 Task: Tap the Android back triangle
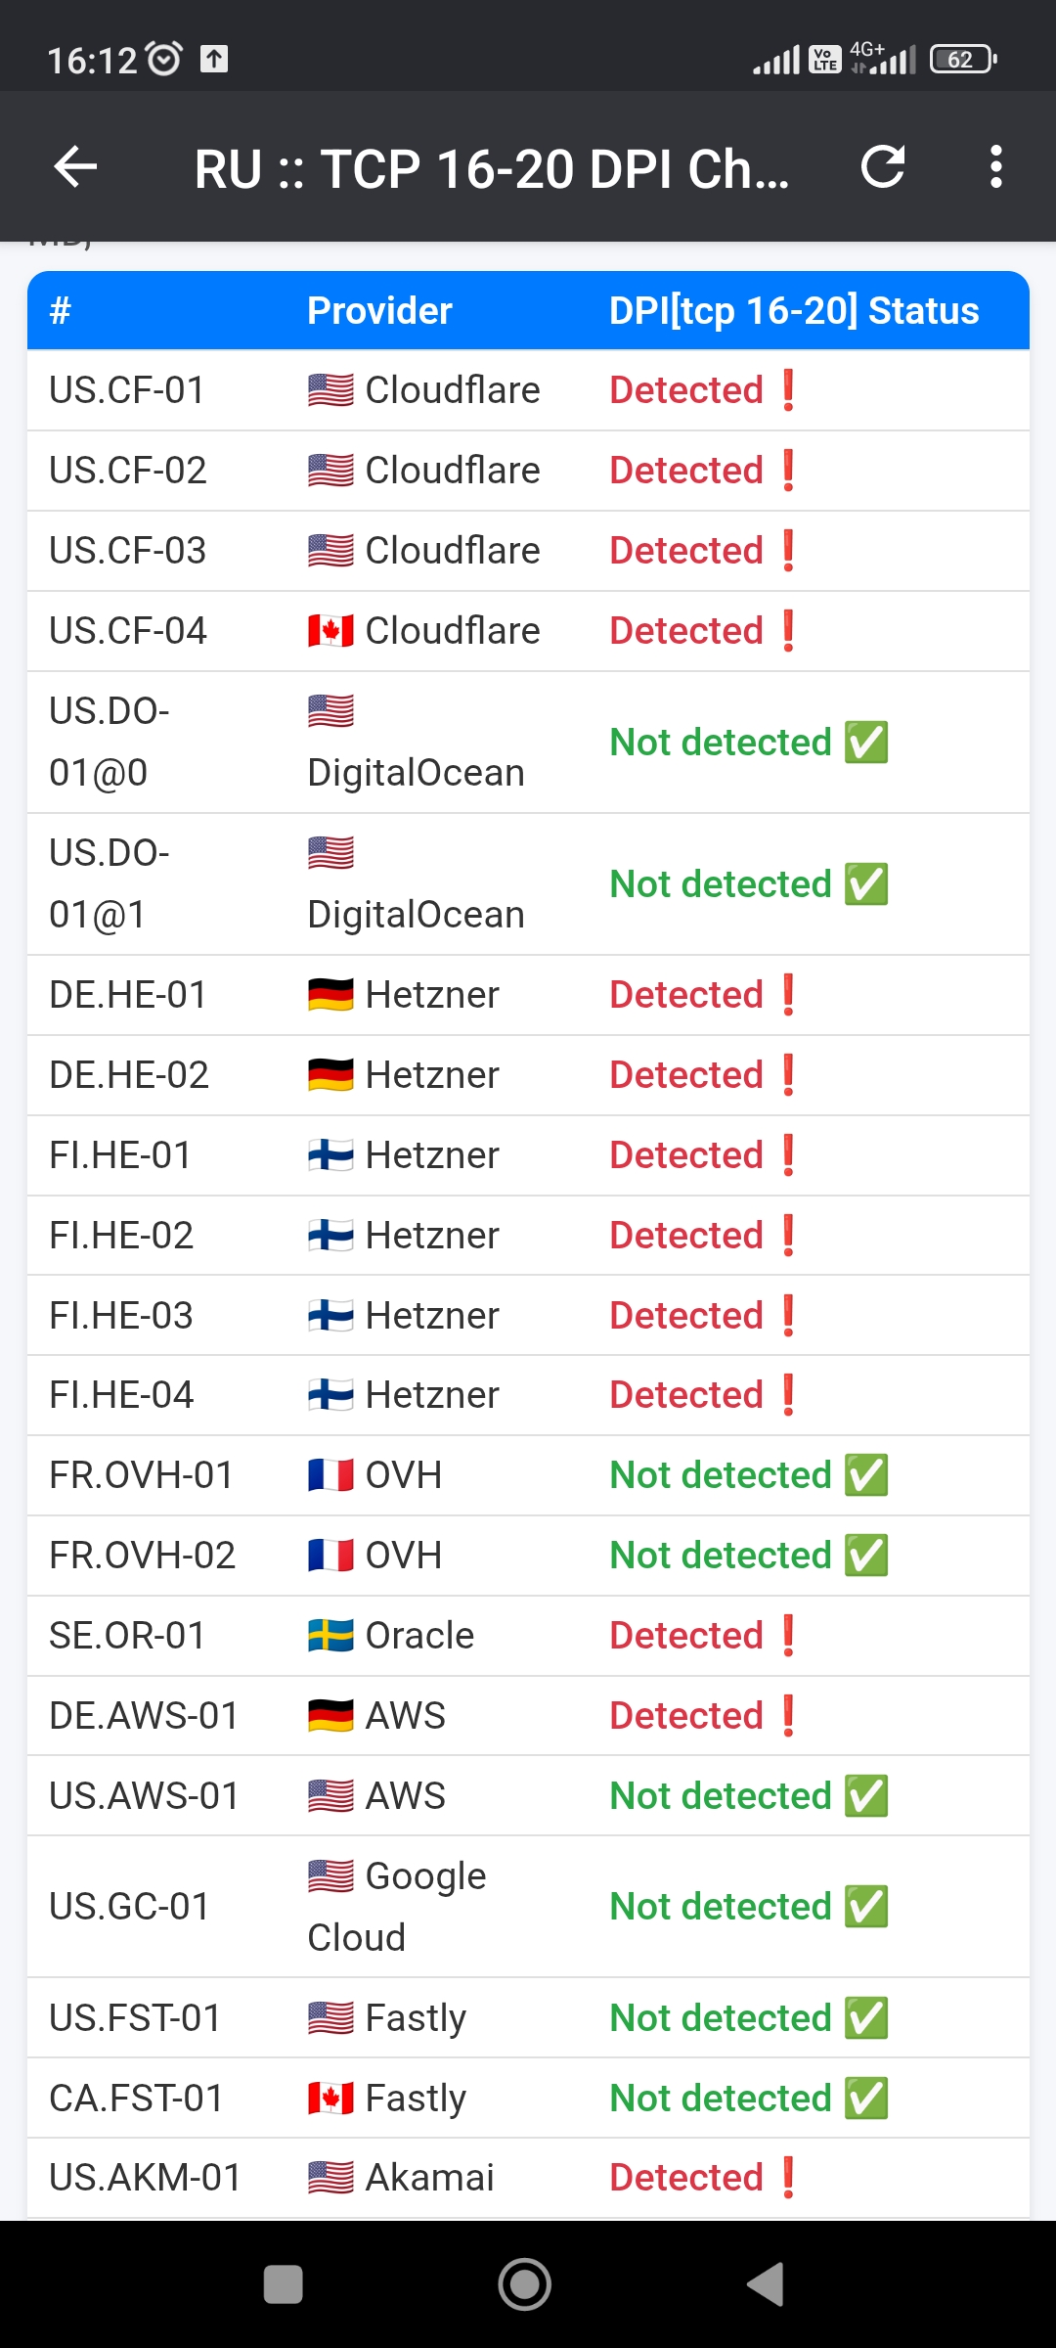(766, 2284)
